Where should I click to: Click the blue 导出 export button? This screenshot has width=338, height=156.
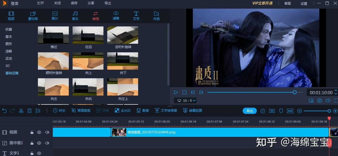tap(250, 111)
